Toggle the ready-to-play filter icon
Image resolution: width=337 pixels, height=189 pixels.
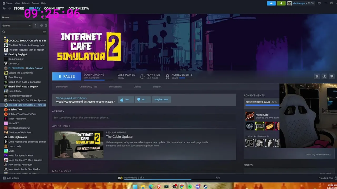pos(46,25)
